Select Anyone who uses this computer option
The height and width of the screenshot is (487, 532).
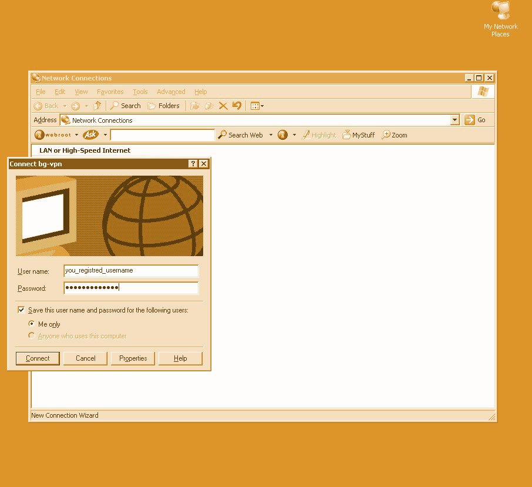click(32, 335)
